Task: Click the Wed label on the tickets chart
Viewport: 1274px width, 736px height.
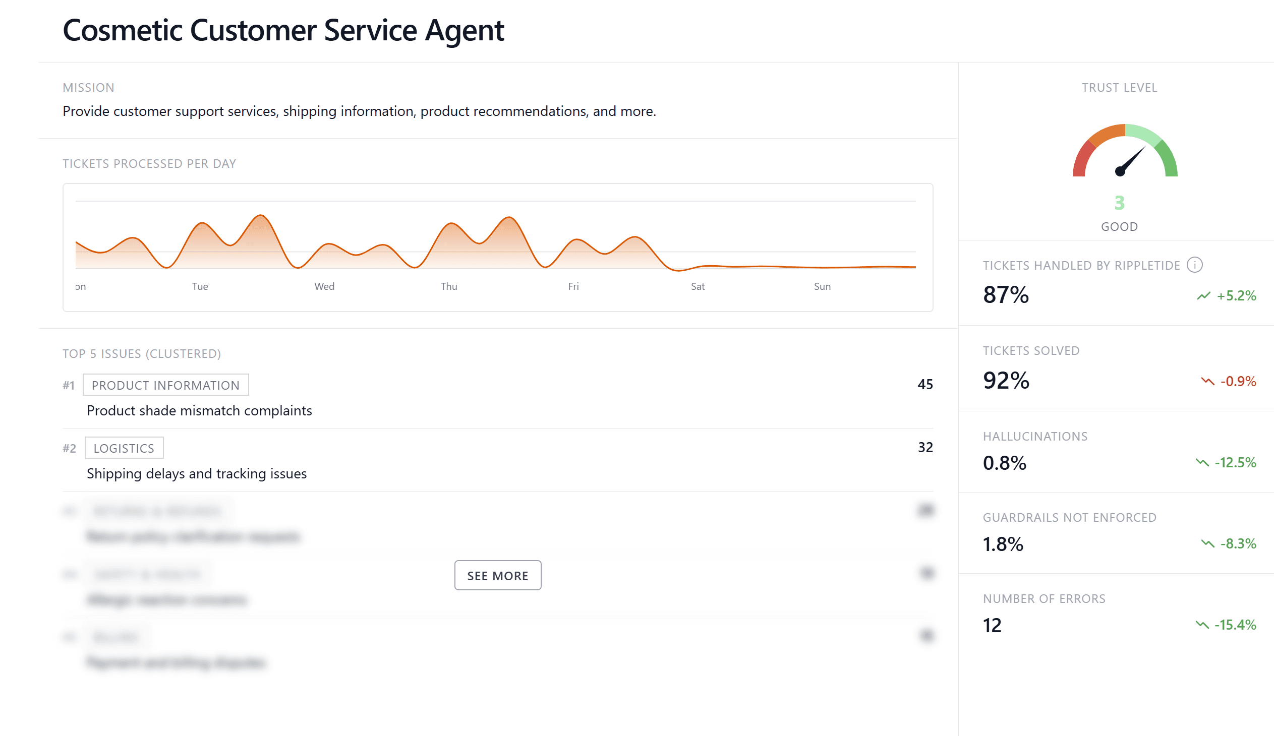Action: click(324, 286)
